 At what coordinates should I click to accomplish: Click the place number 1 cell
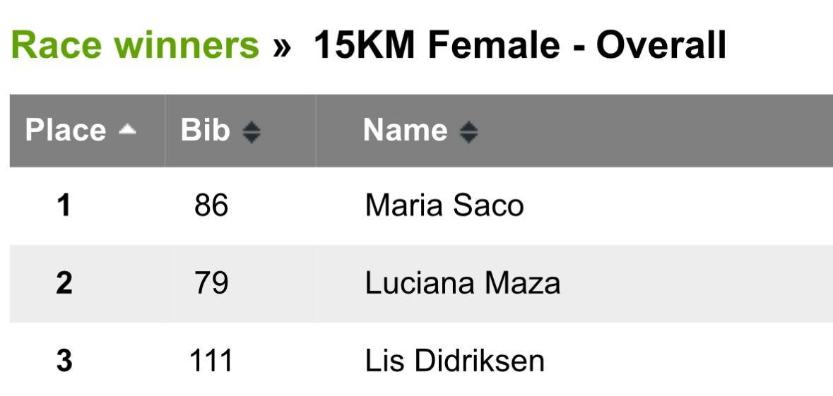point(64,206)
